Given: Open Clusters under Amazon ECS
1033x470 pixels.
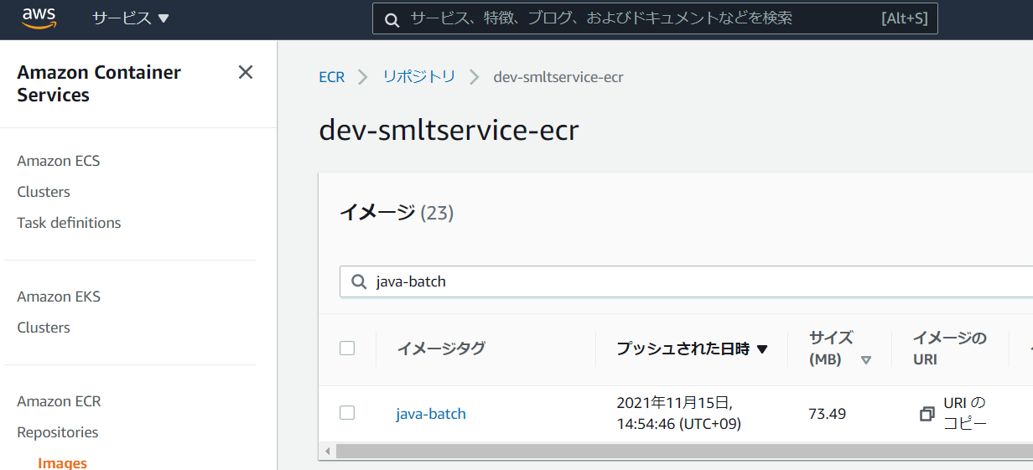Looking at the screenshot, I should click(x=44, y=192).
